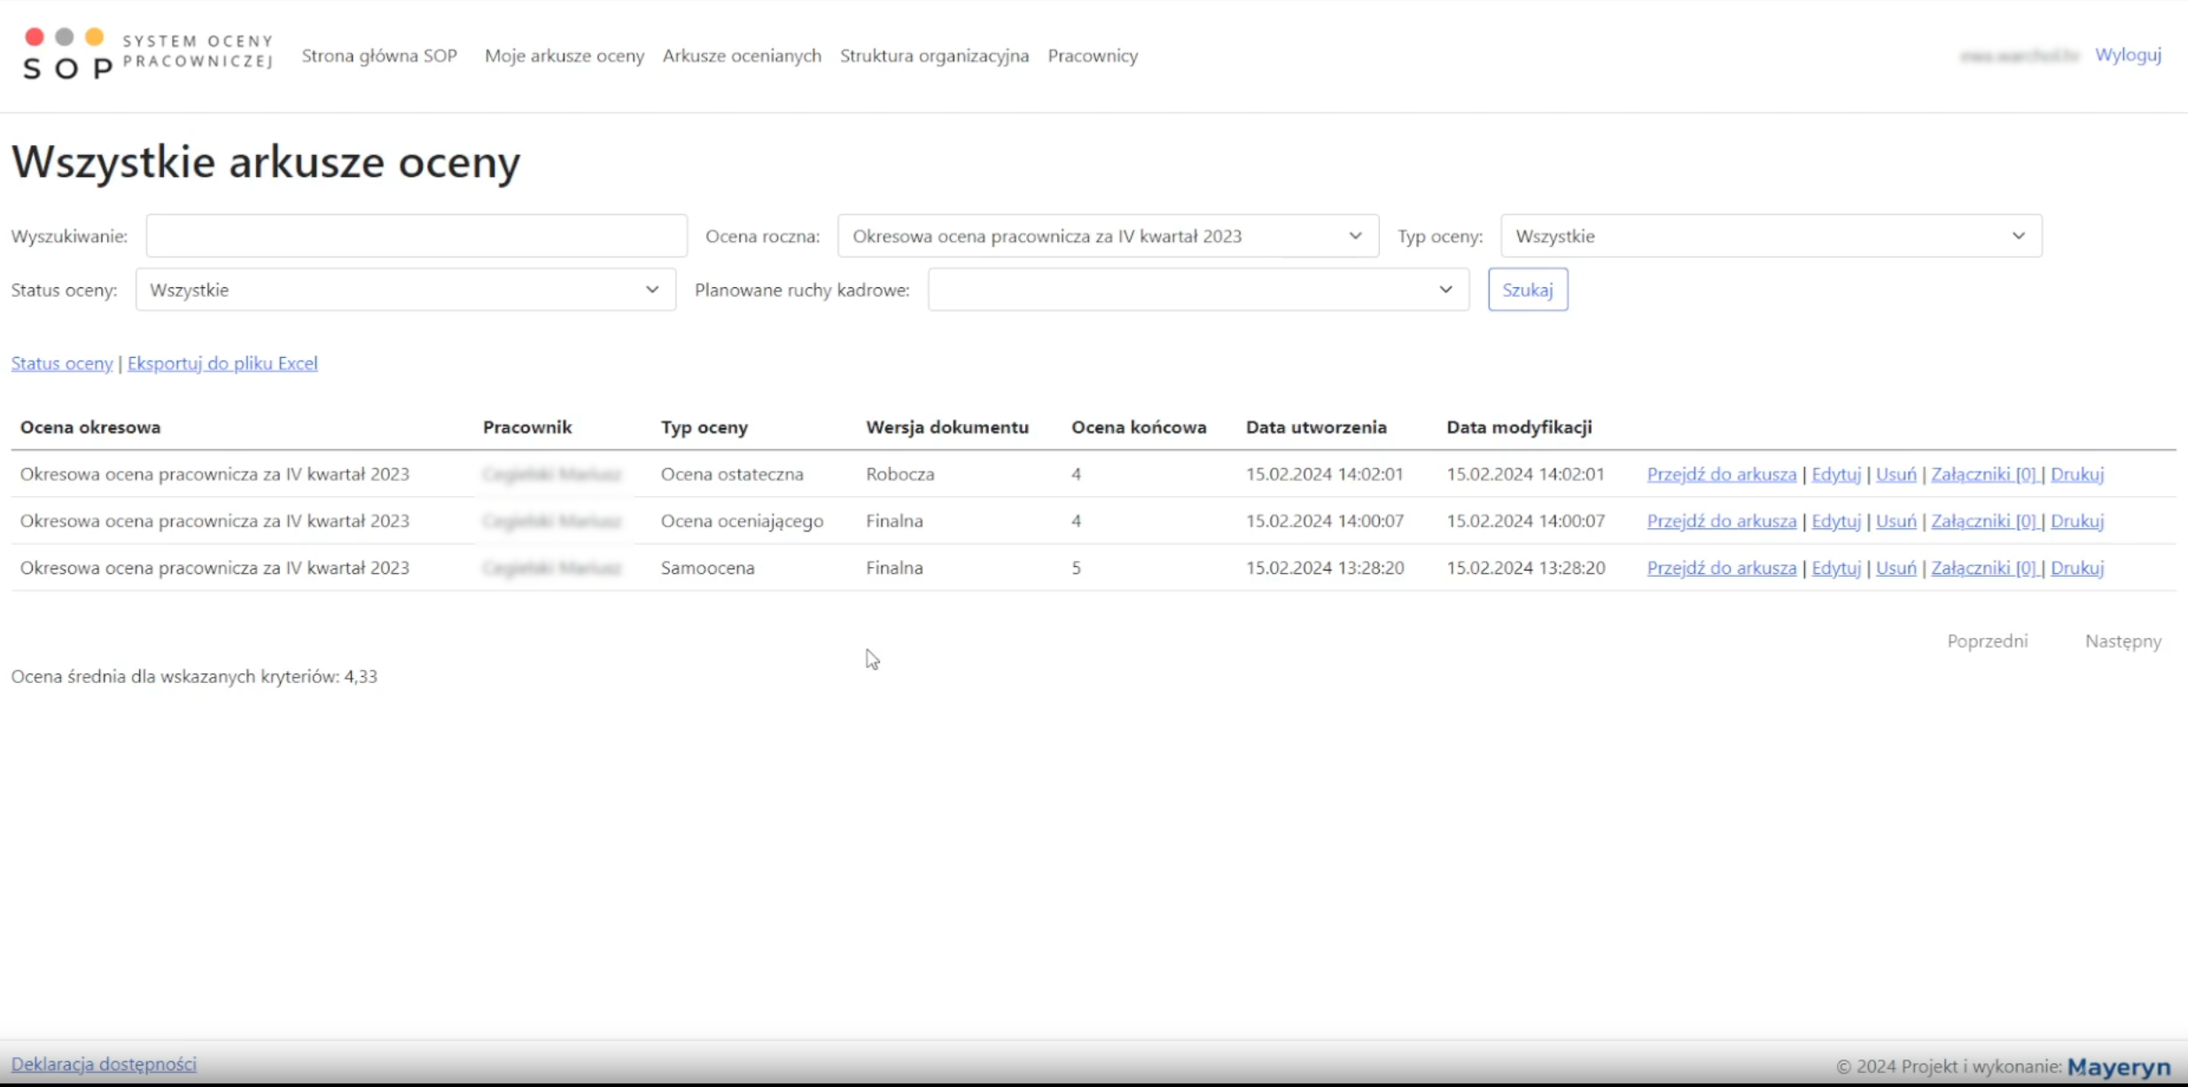Open Arkusze ocenianych page
Screen dimensions: 2188x1087
[742, 56]
